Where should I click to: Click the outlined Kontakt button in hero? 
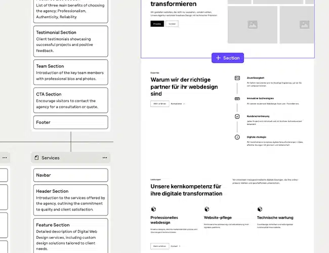(172, 24)
